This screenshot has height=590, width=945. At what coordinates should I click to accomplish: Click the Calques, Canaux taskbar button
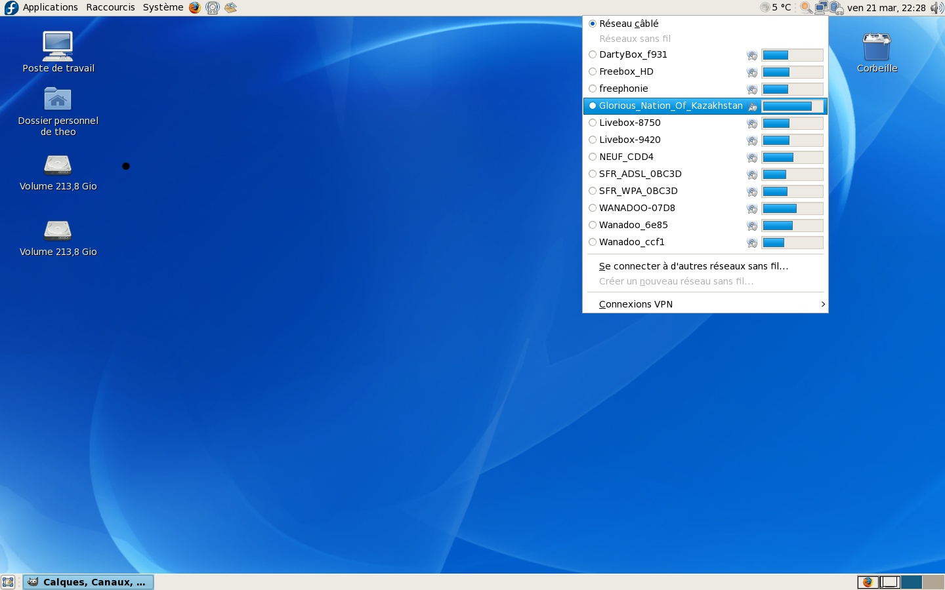[89, 582]
